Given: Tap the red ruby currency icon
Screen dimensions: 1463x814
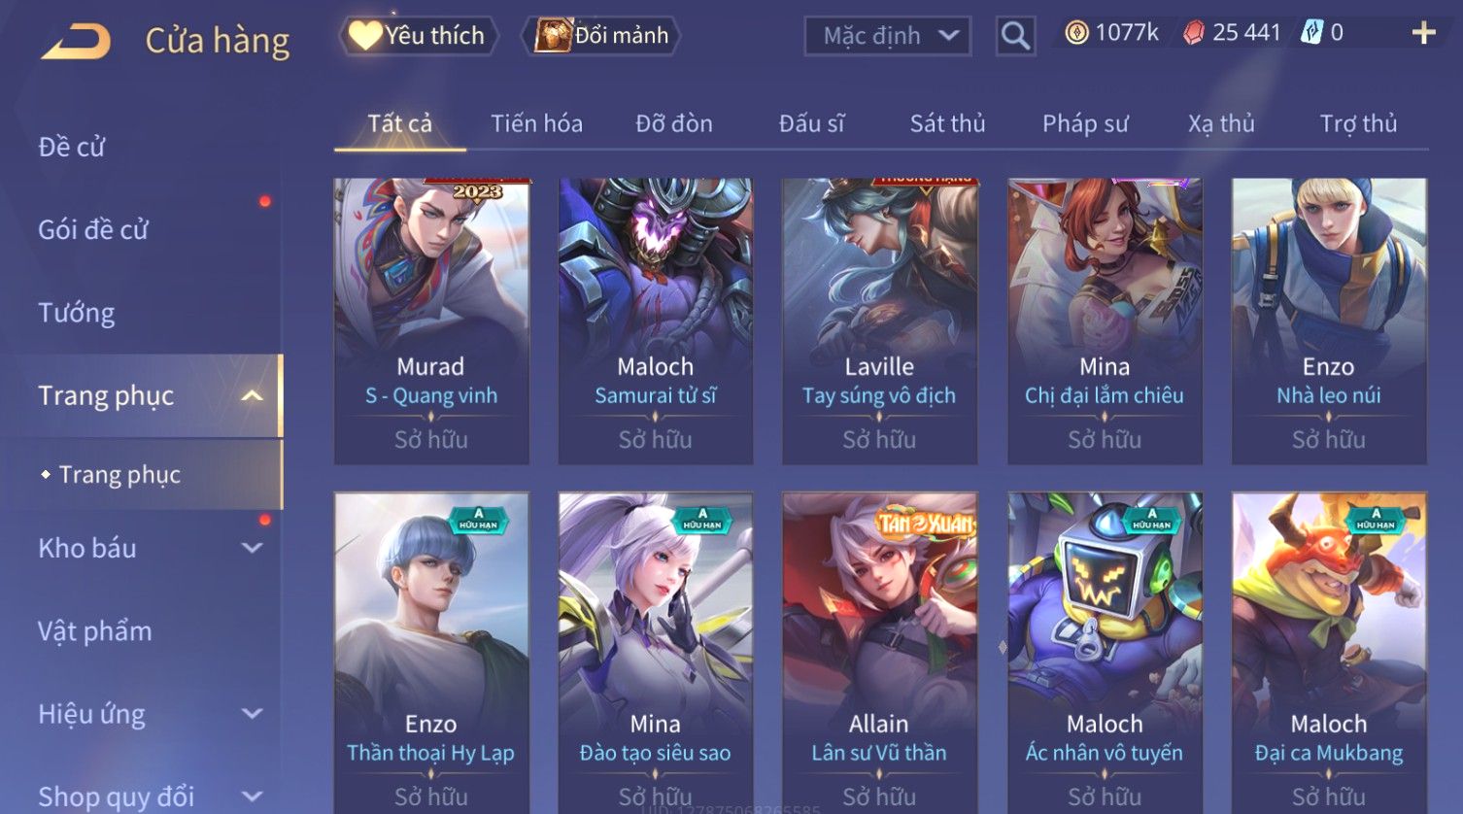Looking at the screenshot, I should coord(1194,33).
